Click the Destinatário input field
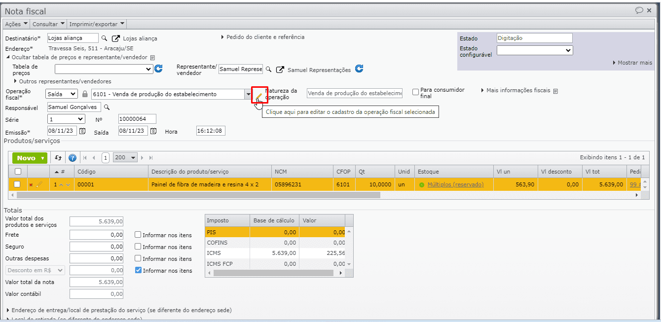The height and width of the screenshot is (322, 661). (73, 38)
